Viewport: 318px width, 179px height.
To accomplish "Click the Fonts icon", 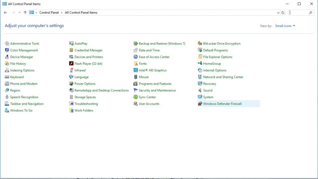I will 135,63.
